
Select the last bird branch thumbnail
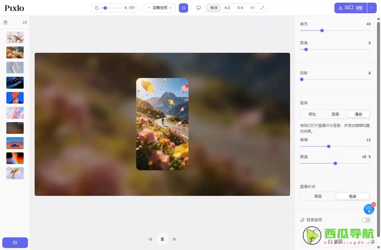point(15,173)
